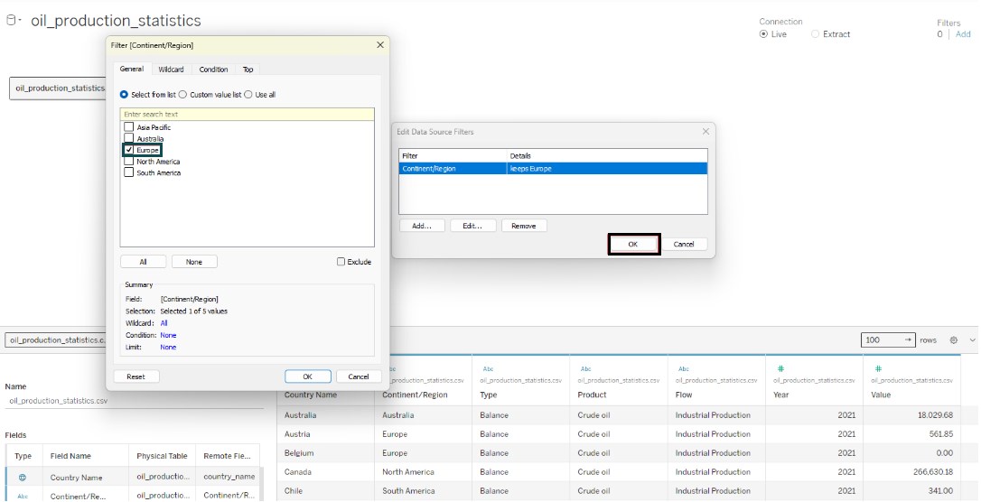Check the Asia Pacific checkbox
Screen dimensions: 981x502
tap(129, 127)
